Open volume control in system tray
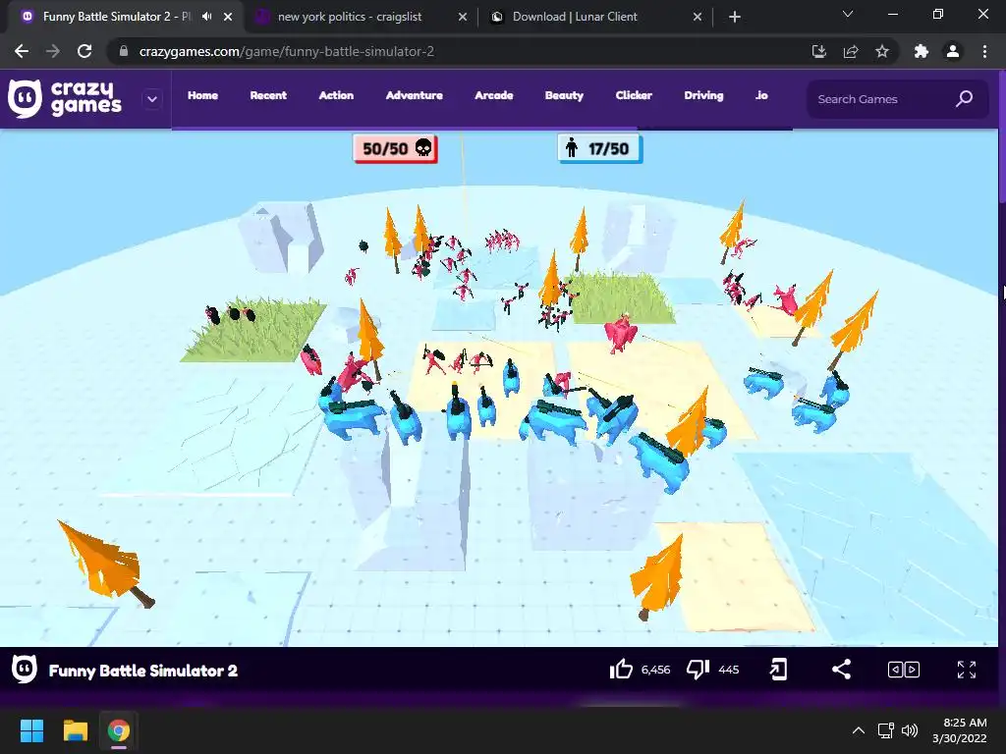This screenshot has width=1006, height=754. [910, 730]
